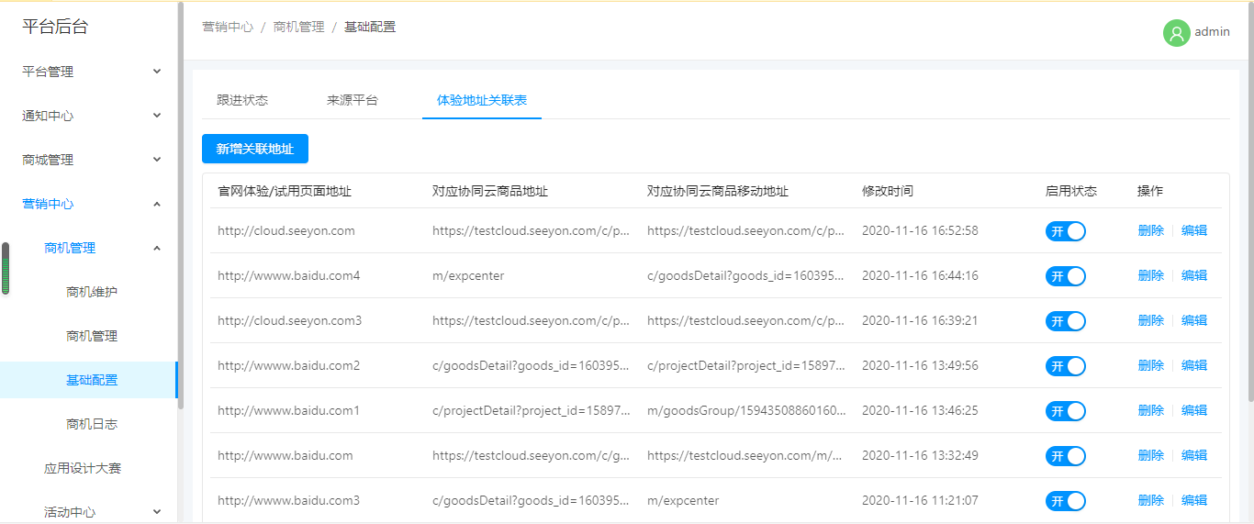Delete the http://wwww.baidu.com2 row

(1150, 365)
